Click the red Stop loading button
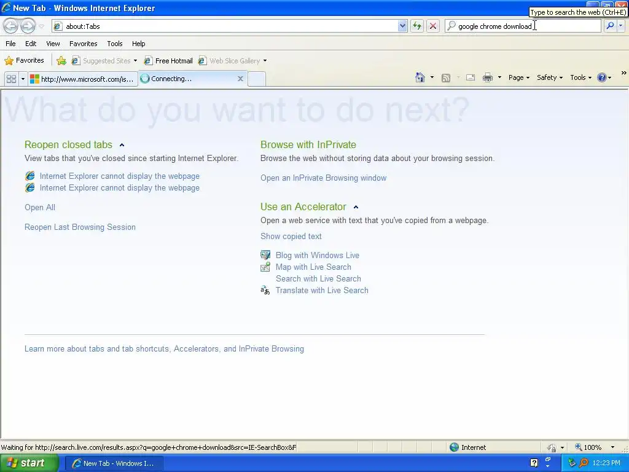This screenshot has width=629, height=472. coord(433,26)
